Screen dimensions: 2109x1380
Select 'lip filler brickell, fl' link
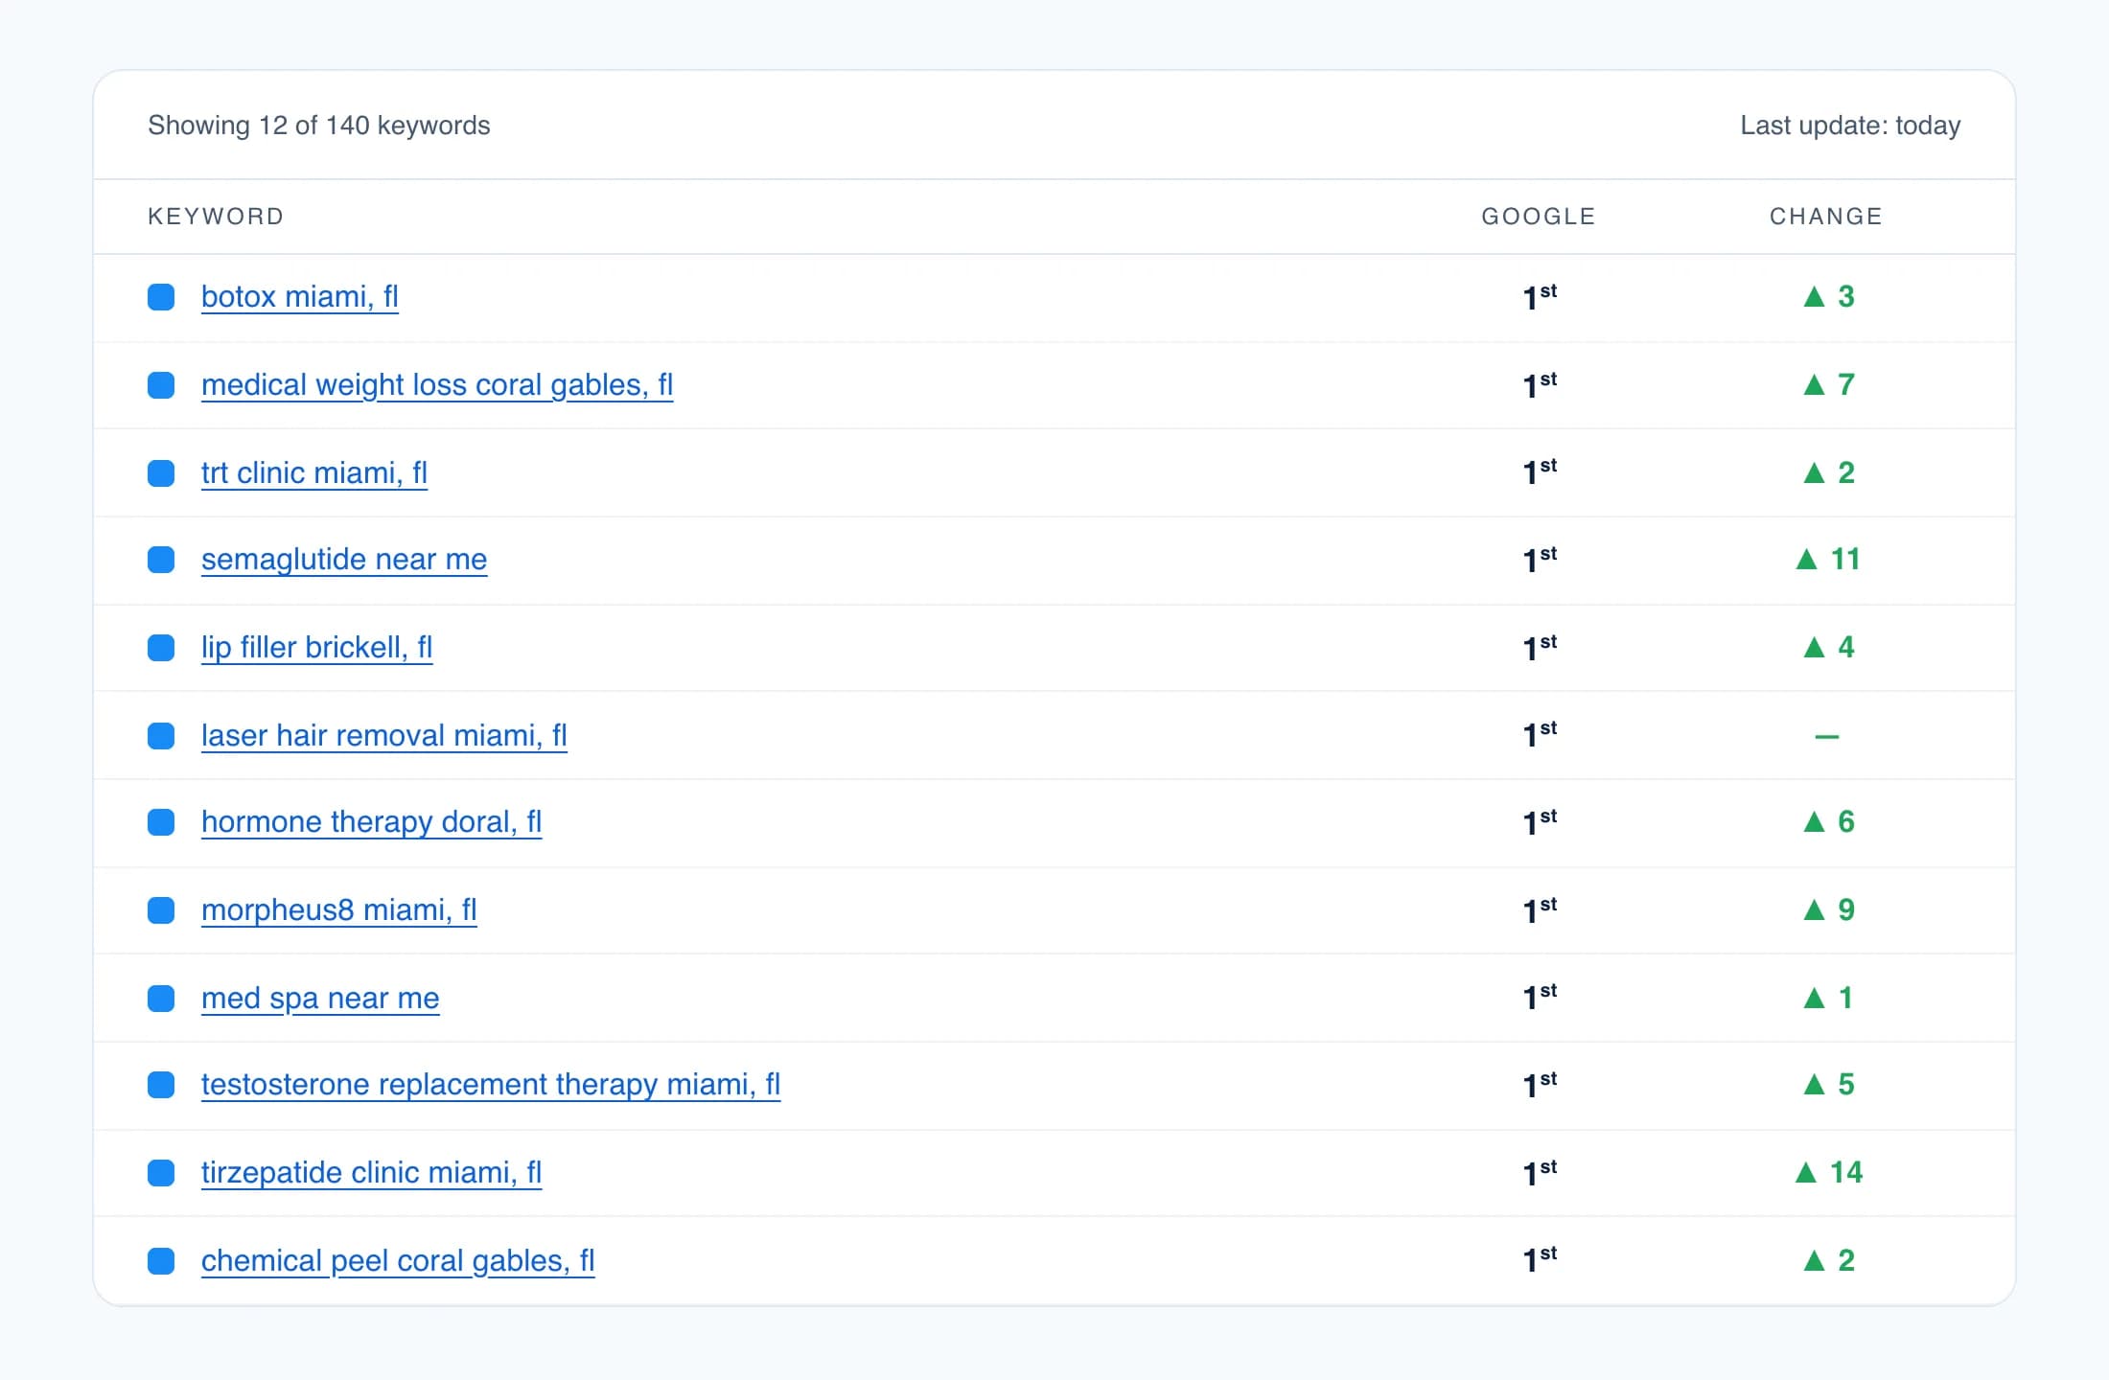317,648
